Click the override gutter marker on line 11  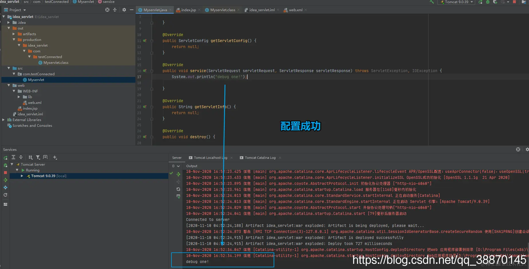tap(145, 41)
